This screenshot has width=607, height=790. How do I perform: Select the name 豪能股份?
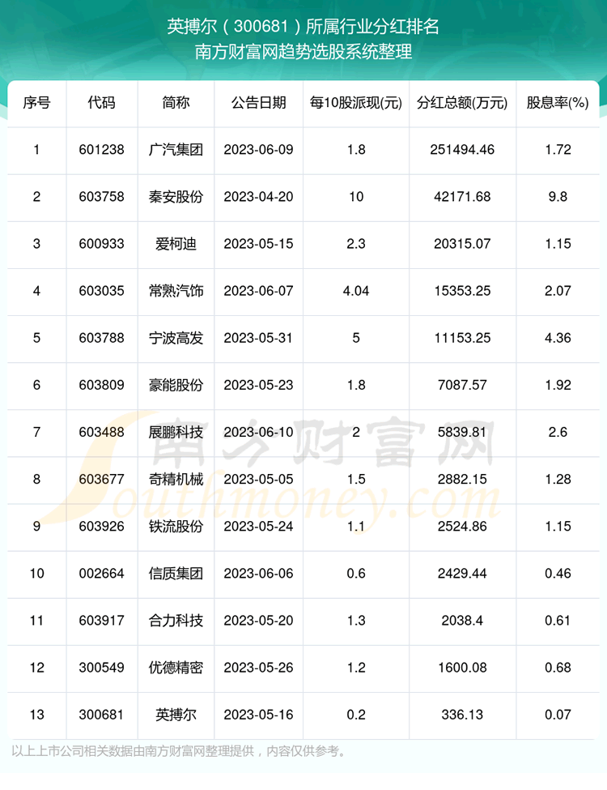coord(176,385)
